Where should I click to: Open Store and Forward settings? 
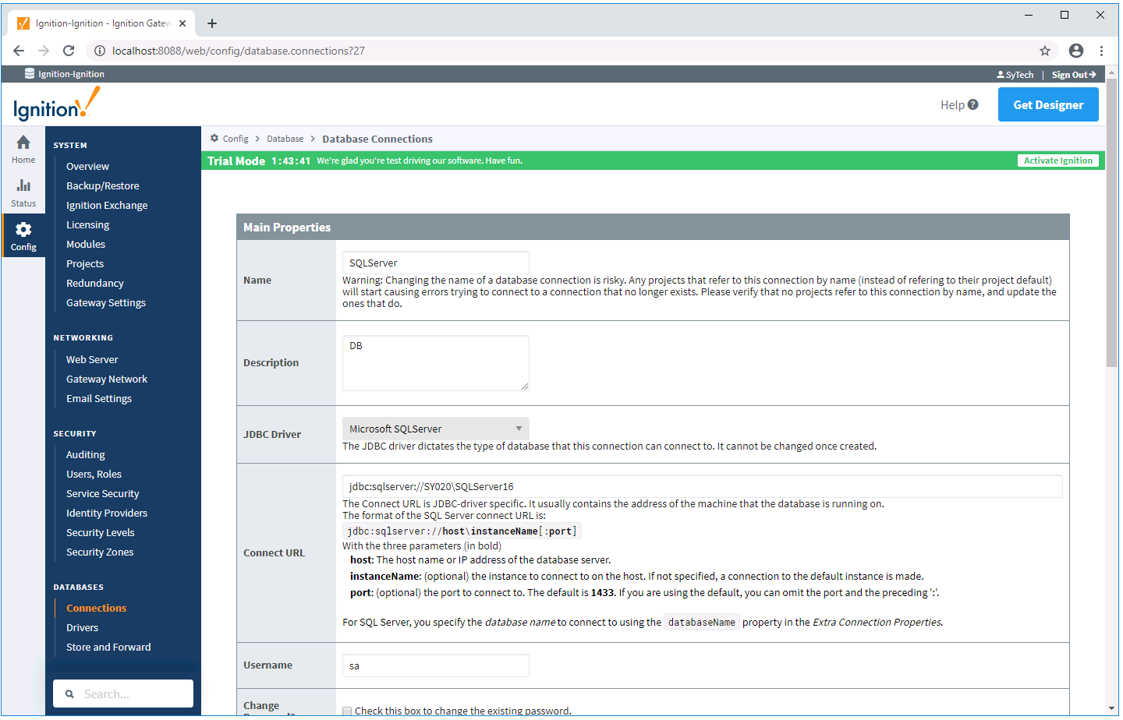[108, 648]
